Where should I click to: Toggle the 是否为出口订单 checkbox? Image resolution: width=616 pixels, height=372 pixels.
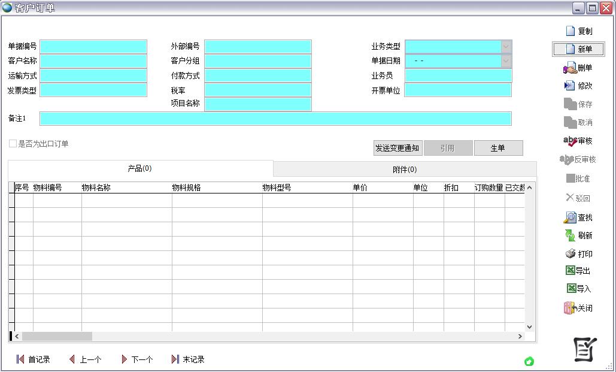[x=13, y=144]
